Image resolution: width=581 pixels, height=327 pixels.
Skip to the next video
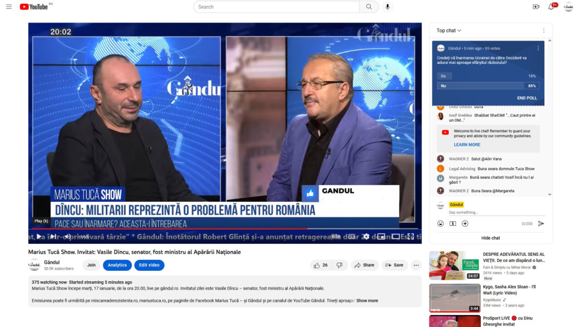pyautogui.click(x=53, y=236)
